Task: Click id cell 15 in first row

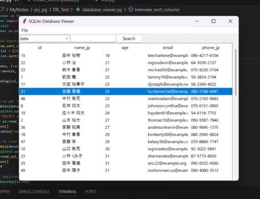Action: [x=23, y=55]
